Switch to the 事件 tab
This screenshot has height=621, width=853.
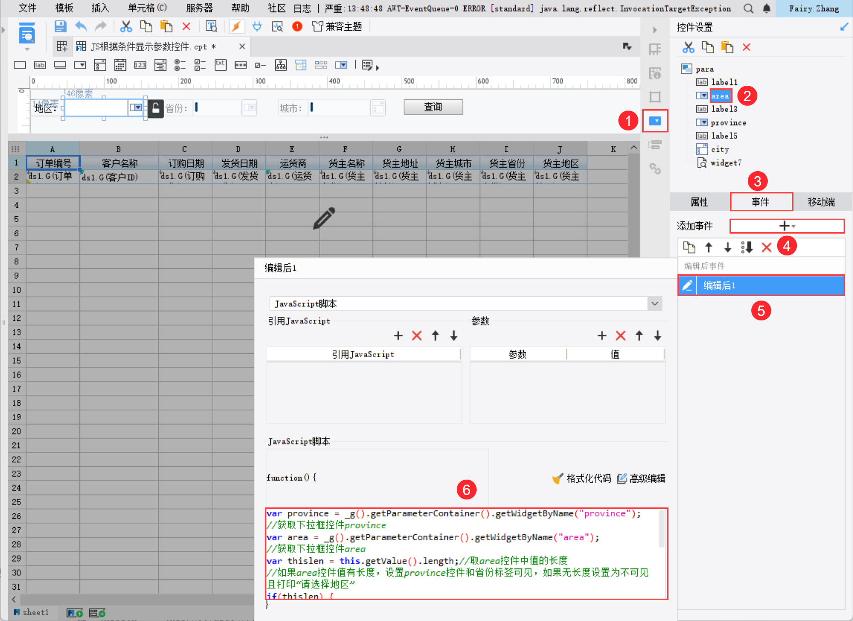(x=760, y=202)
